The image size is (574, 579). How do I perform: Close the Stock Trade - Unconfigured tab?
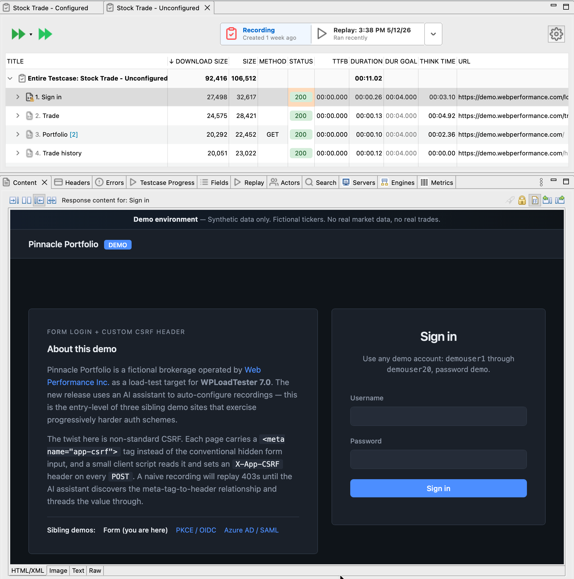[207, 8]
